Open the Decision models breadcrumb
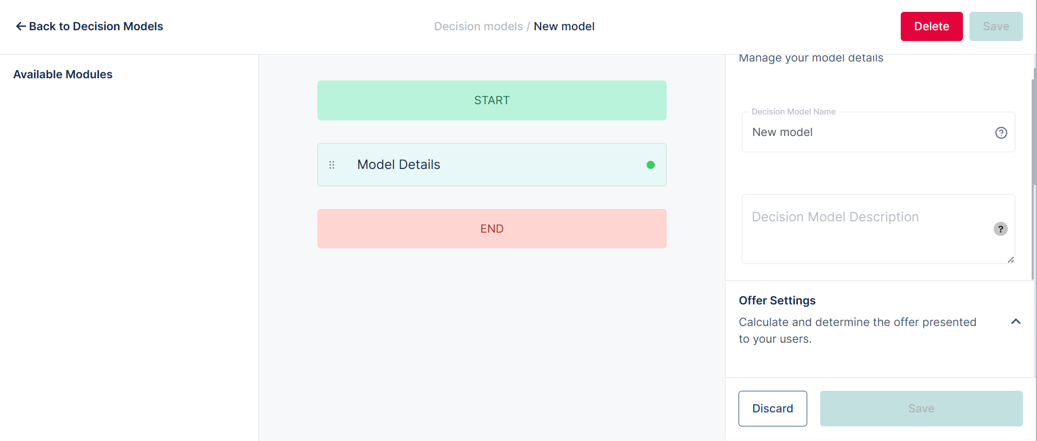The image size is (1037, 441). (478, 26)
